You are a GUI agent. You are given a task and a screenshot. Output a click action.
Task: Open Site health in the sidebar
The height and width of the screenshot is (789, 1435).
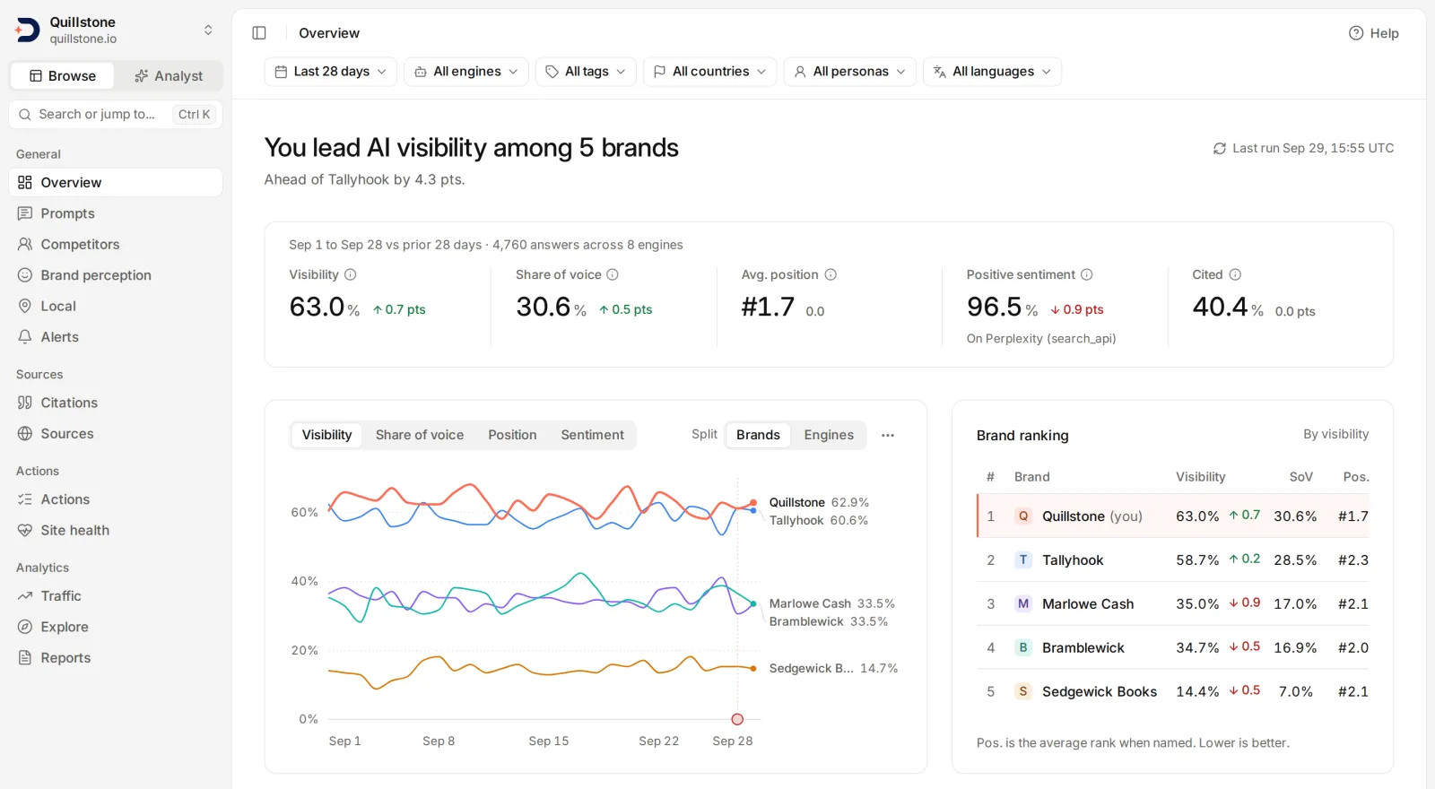click(116, 531)
